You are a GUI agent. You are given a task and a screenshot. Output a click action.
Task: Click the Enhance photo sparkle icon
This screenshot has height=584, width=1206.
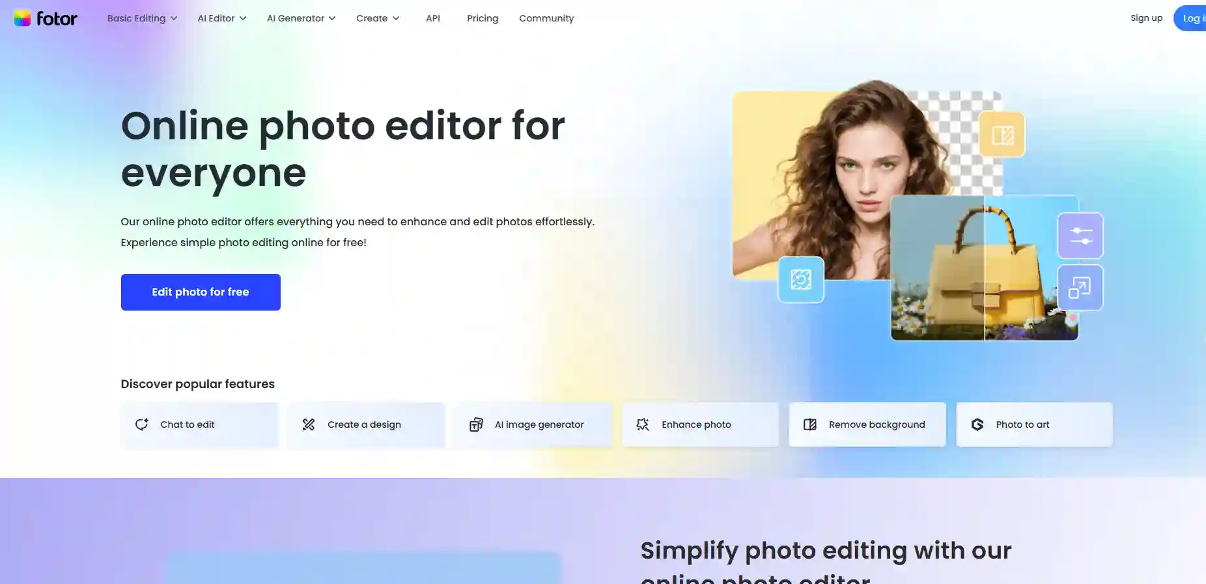point(643,424)
